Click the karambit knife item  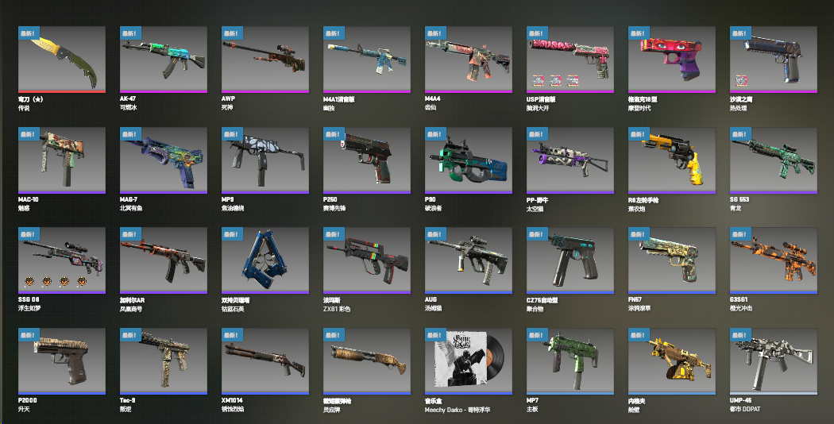tap(62, 59)
